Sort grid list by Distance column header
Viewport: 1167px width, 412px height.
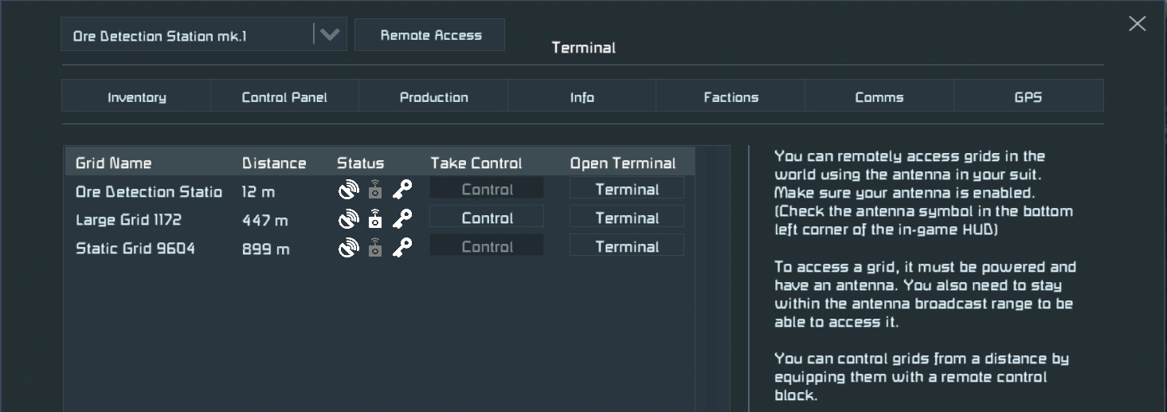pyautogui.click(x=274, y=163)
